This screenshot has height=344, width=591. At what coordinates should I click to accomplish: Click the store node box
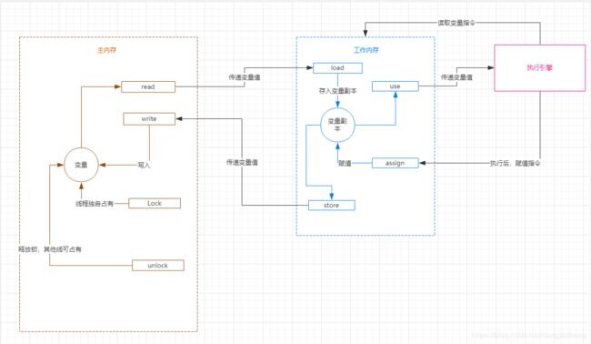(x=332, y=205)
